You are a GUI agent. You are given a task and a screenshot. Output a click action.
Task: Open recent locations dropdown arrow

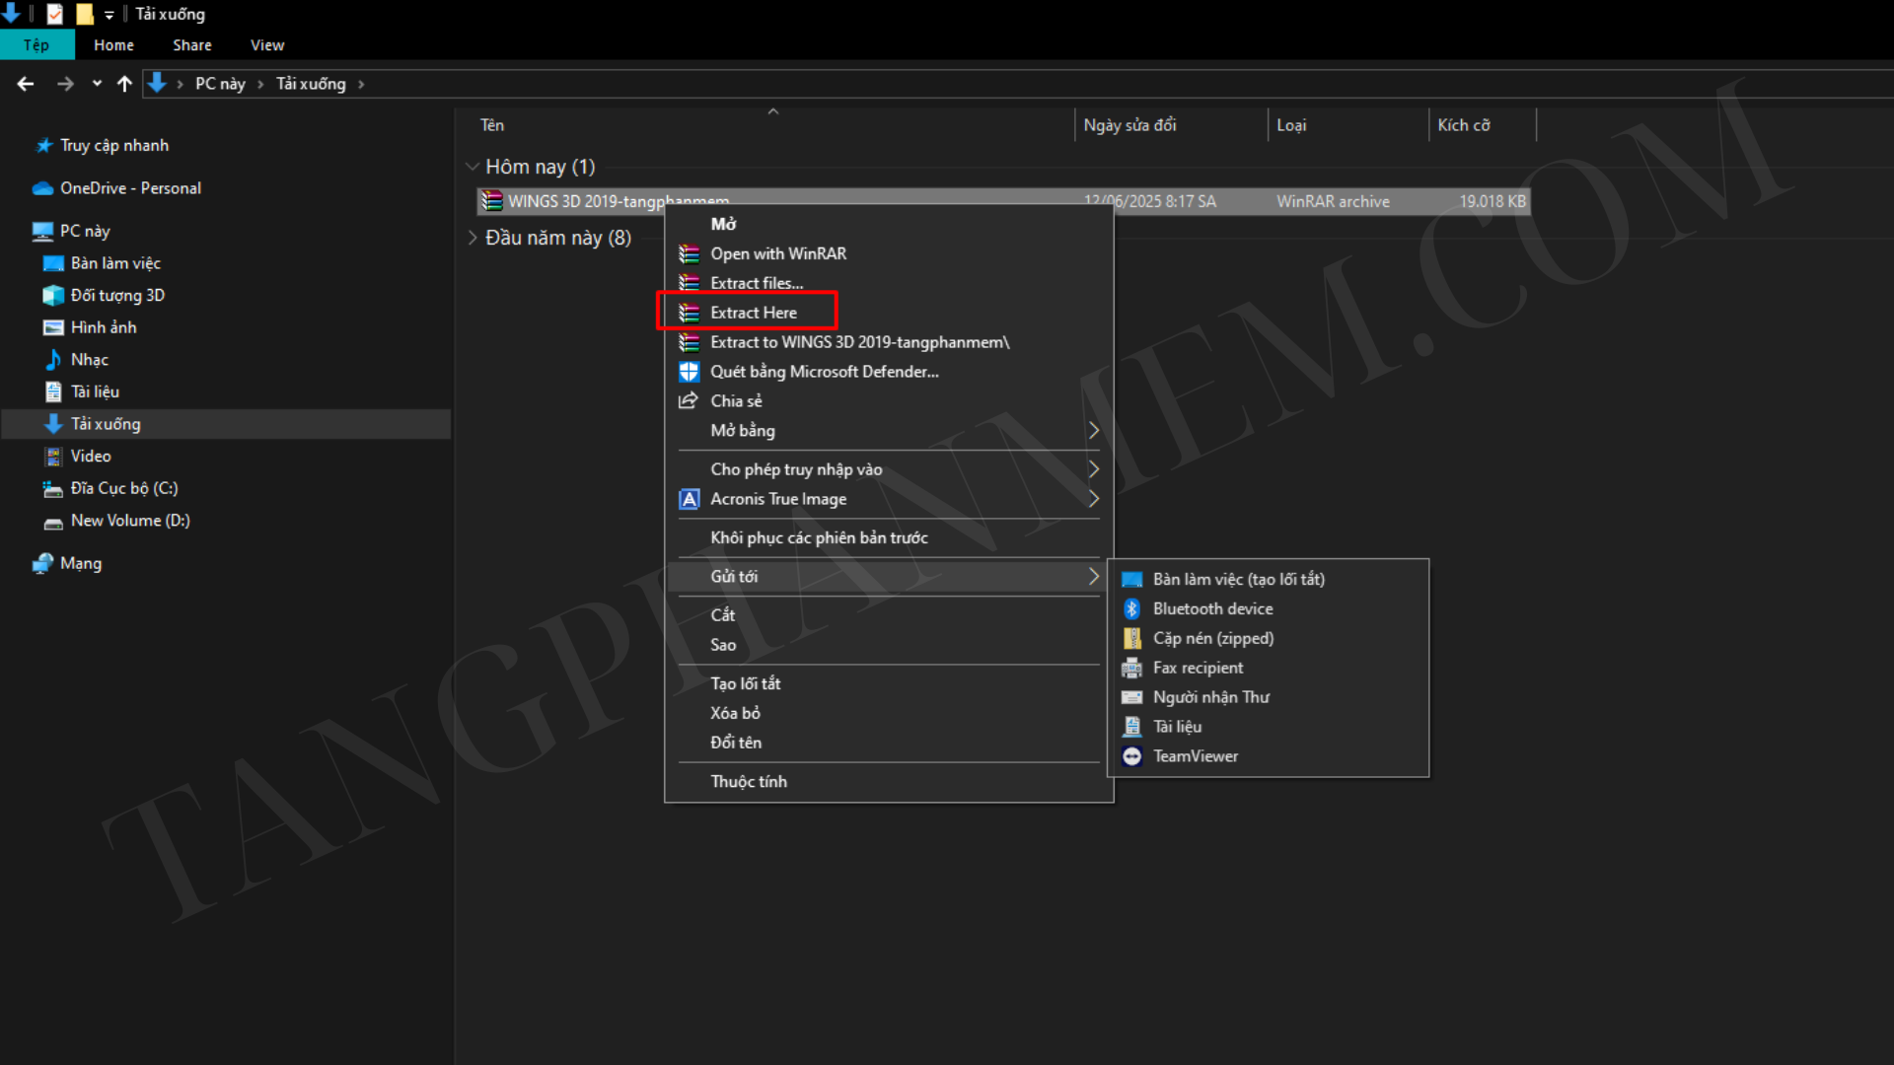pyautogui.click(x=97, y=84)
